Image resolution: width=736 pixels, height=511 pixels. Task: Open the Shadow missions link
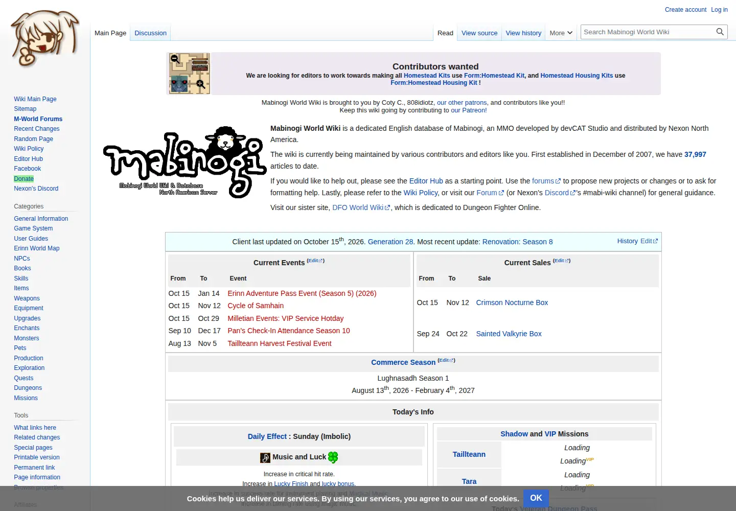514,434
